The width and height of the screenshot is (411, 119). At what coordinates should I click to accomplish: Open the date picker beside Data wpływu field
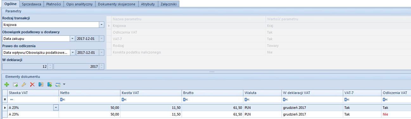click(101, 53)
